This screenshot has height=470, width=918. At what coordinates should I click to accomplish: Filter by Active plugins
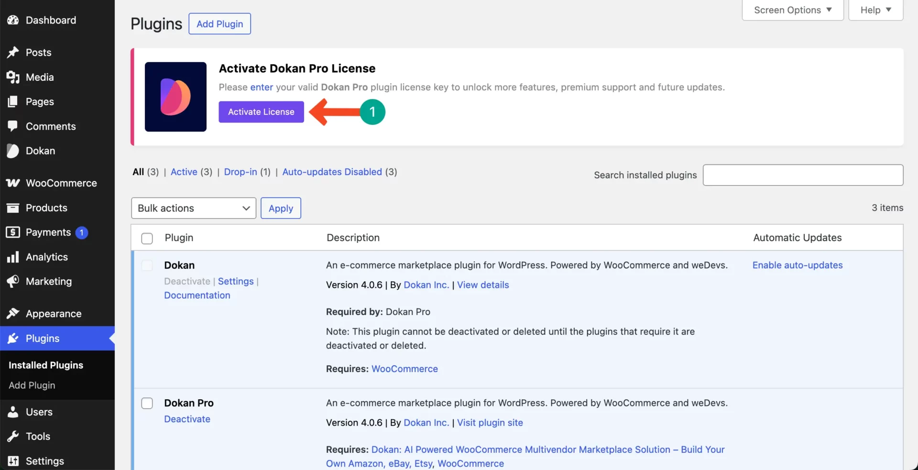[184, 172]
